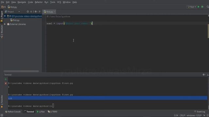Open the Refactor menu
The image size is (209, 117).
39,2
